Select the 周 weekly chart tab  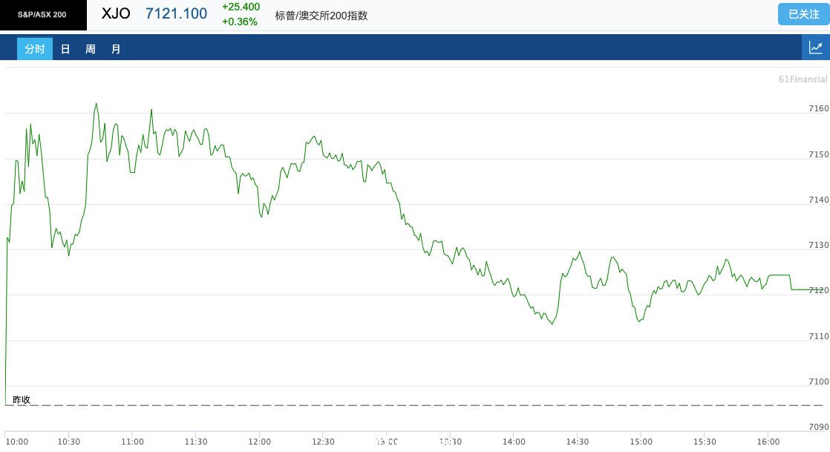[x=91, y=49]
